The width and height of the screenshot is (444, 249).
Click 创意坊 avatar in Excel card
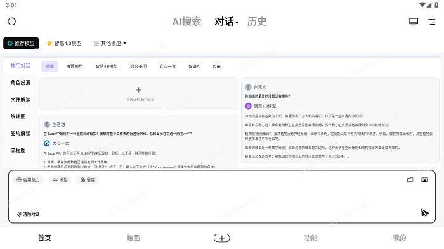click(47, 124)
